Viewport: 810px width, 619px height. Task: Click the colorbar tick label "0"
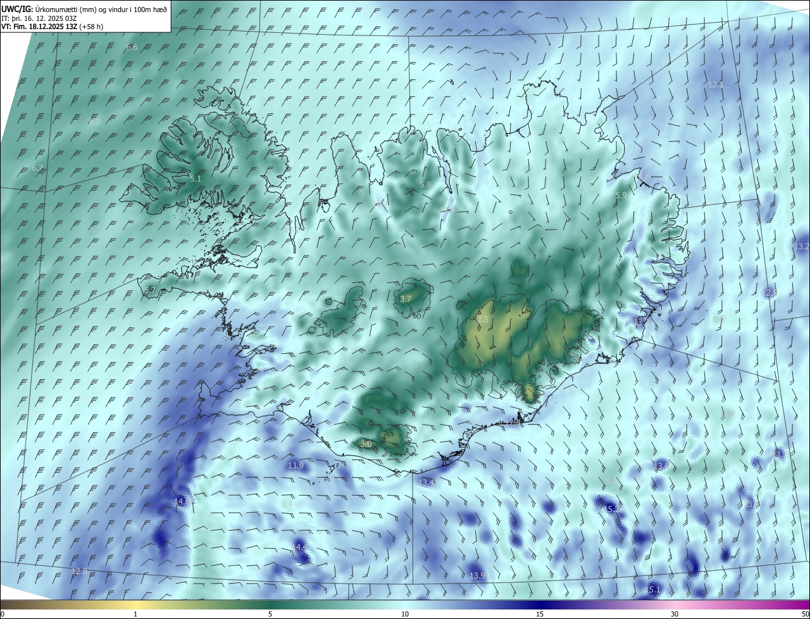(3, 614)
